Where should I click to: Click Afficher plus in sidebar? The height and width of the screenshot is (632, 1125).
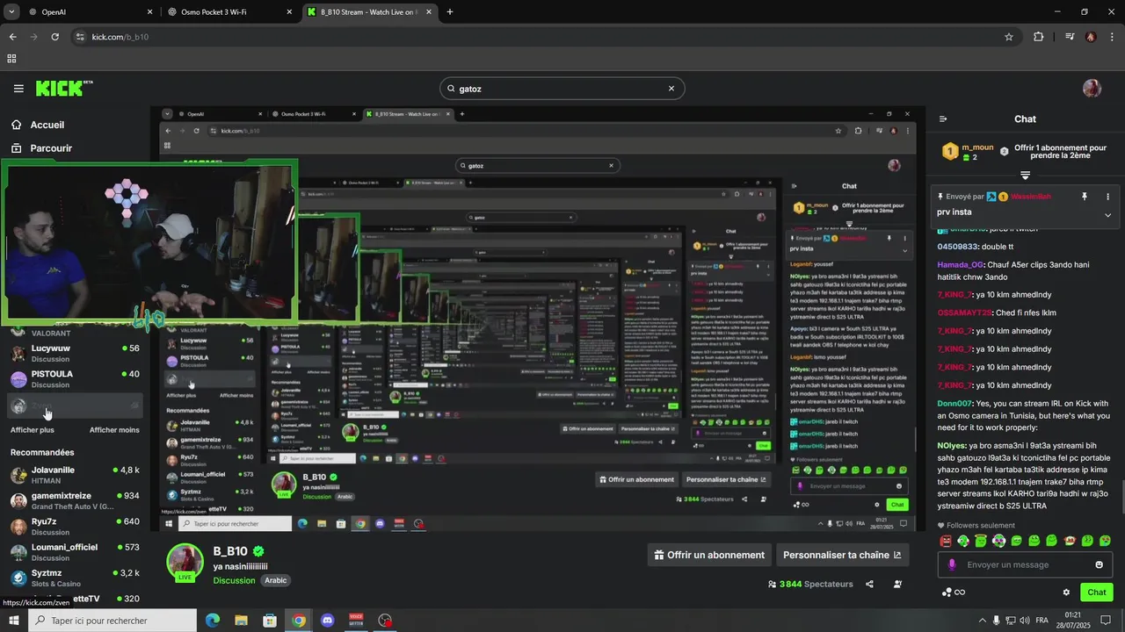coord(33,430)
